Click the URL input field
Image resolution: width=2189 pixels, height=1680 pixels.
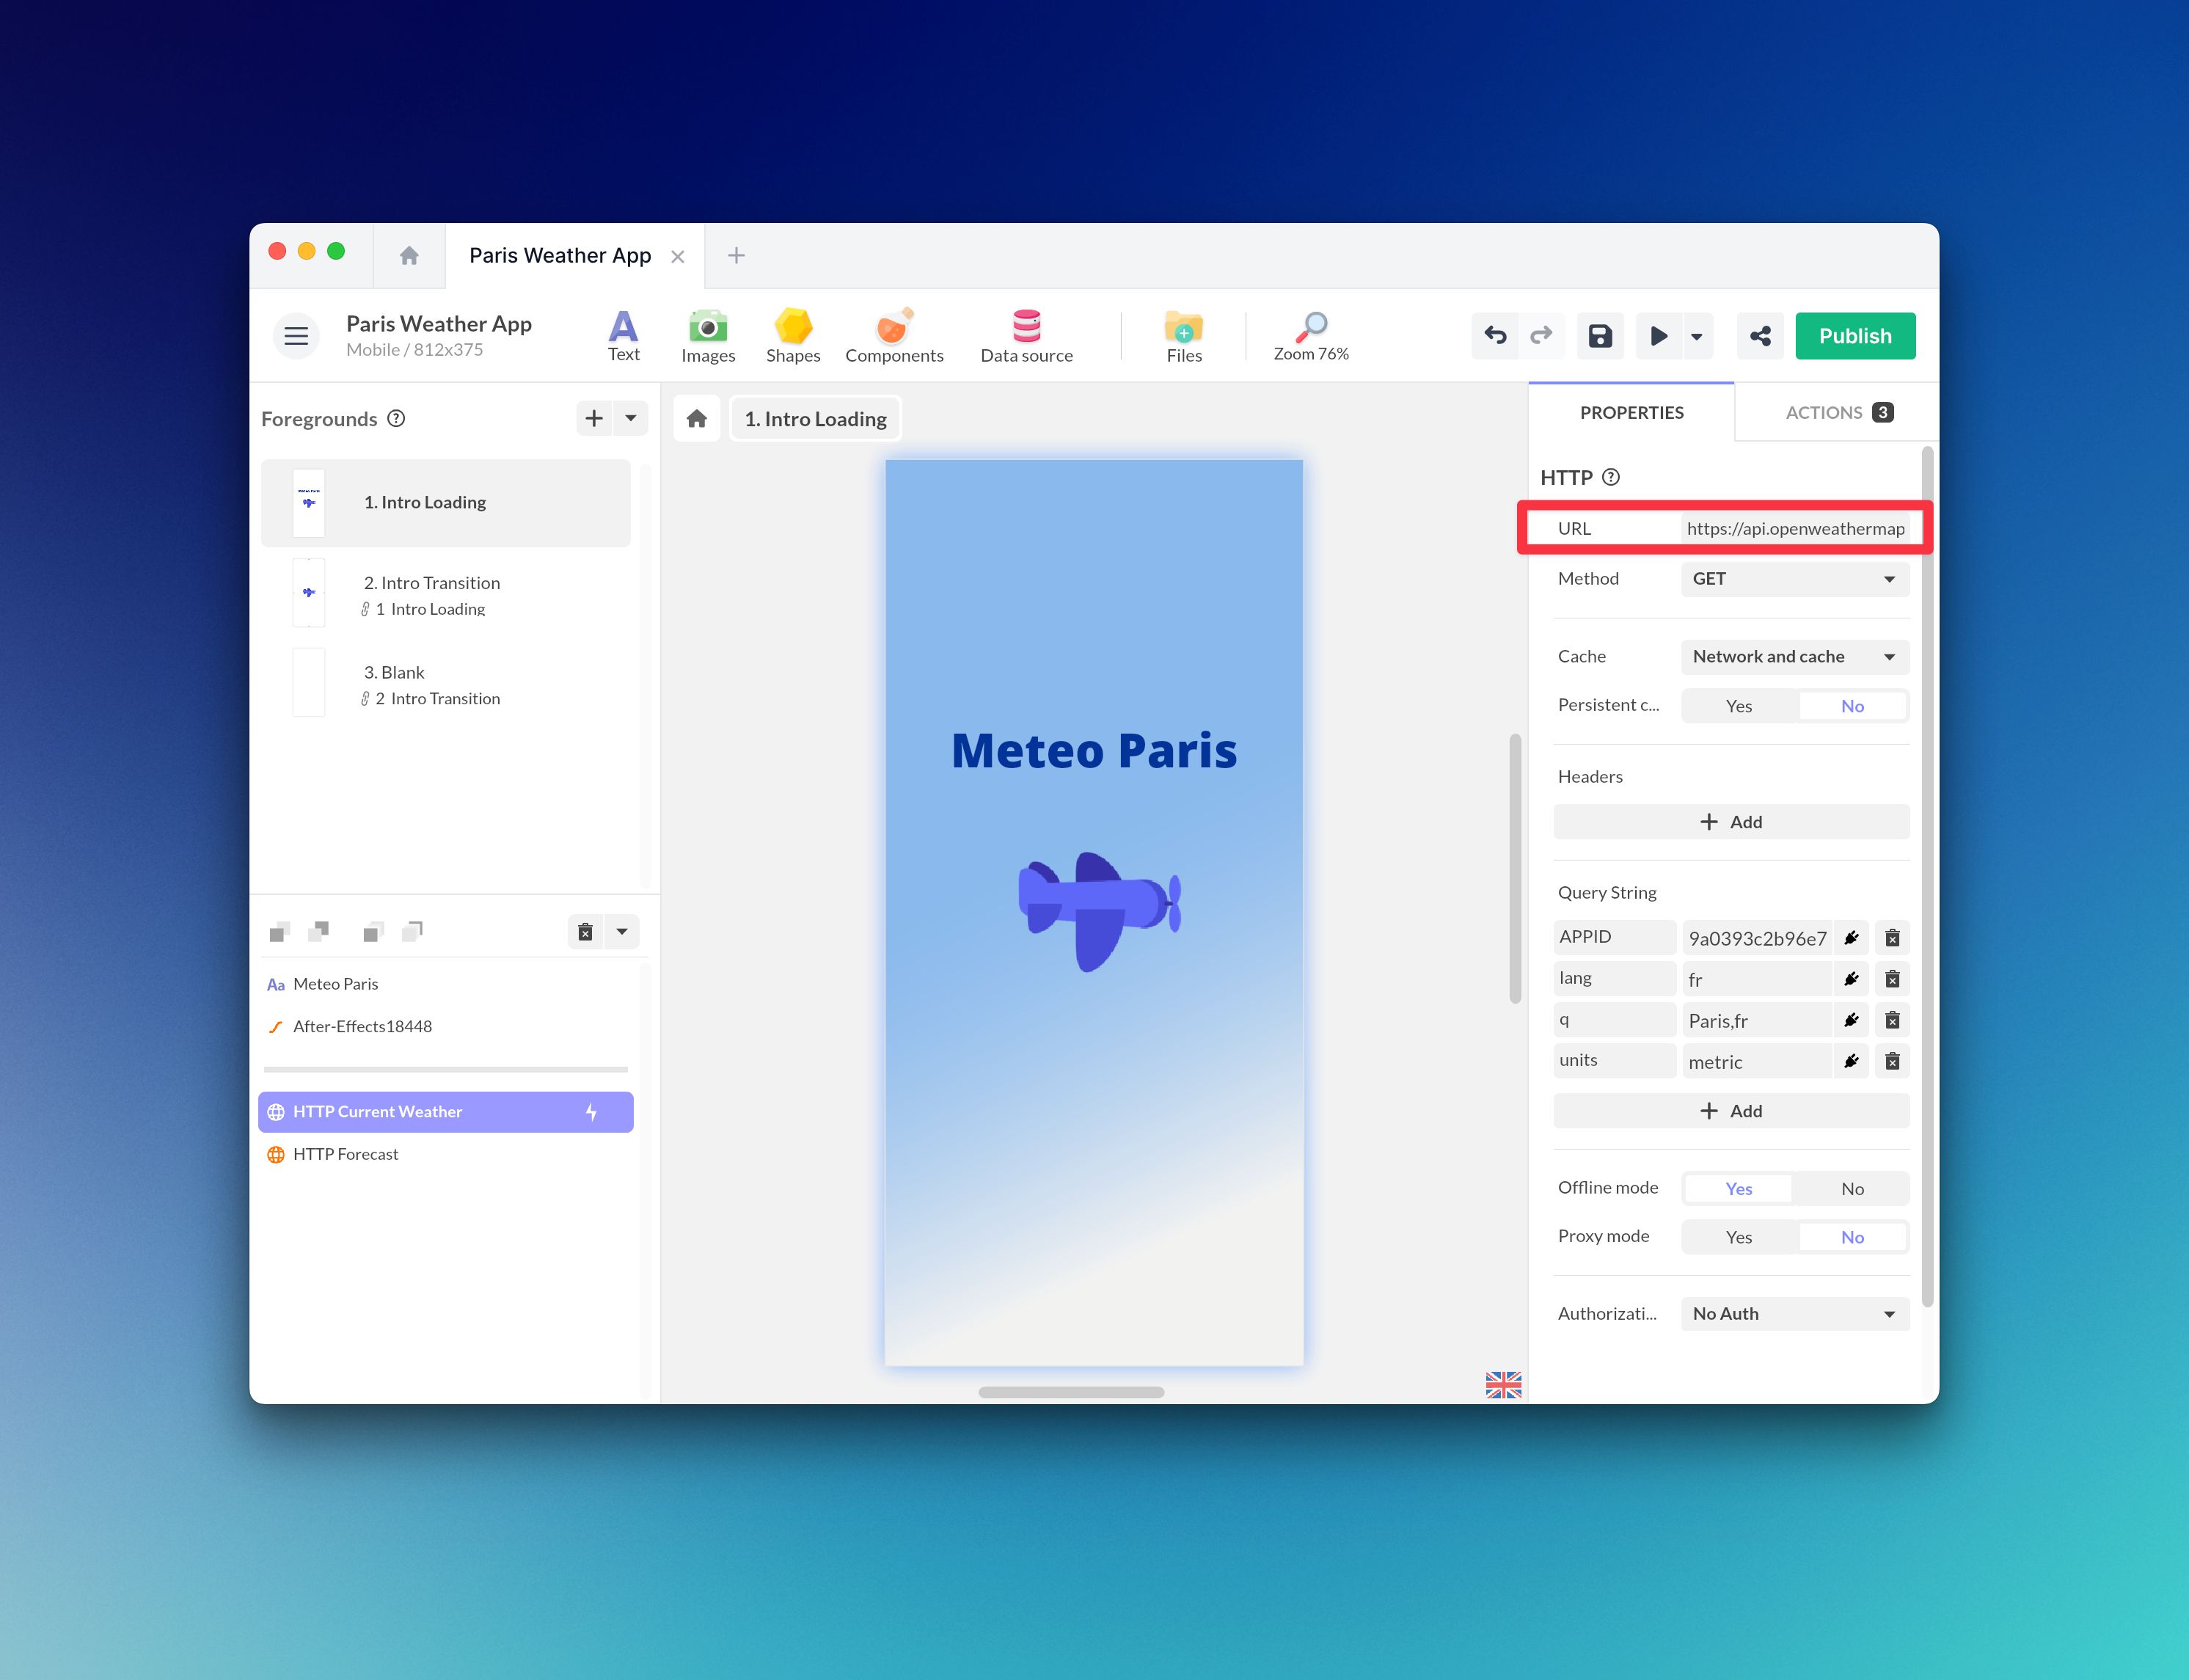[1794, 529]
